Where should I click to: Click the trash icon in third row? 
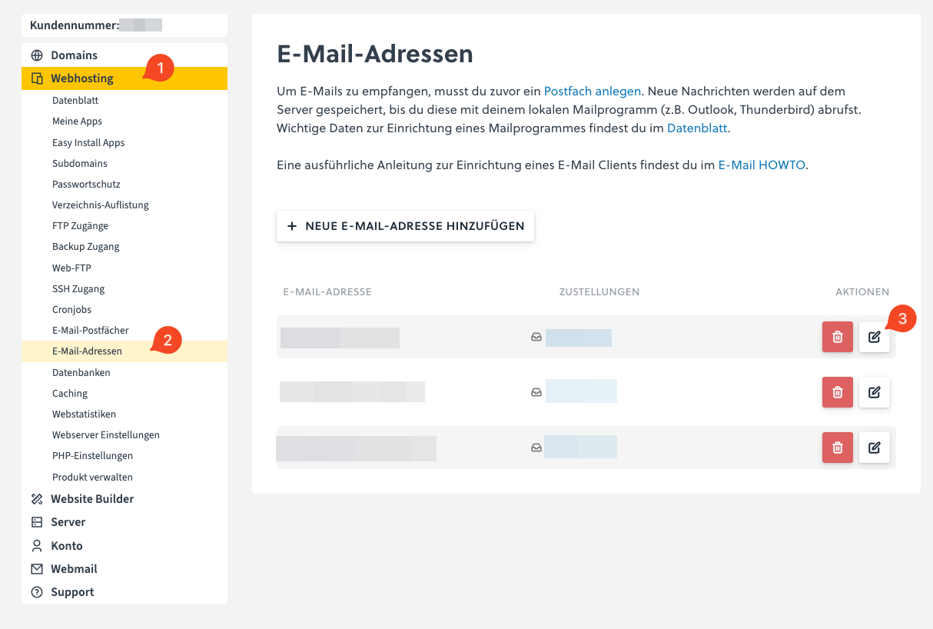pyautogui.click(x=837, y=448)
